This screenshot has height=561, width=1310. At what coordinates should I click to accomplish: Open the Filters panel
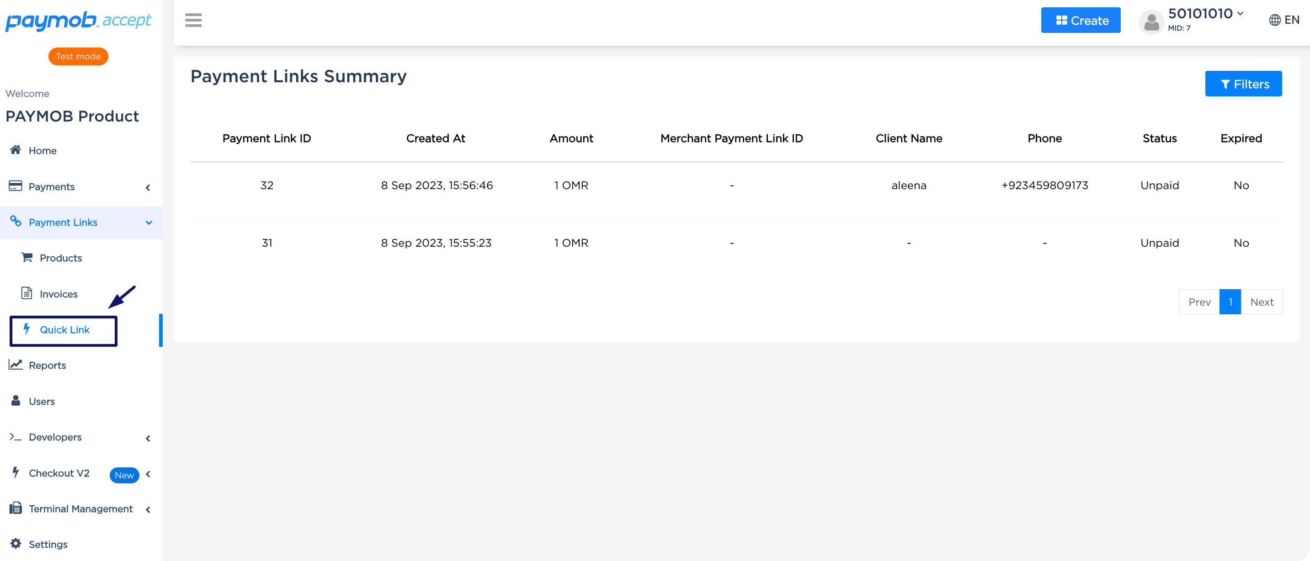point(1244,83)
